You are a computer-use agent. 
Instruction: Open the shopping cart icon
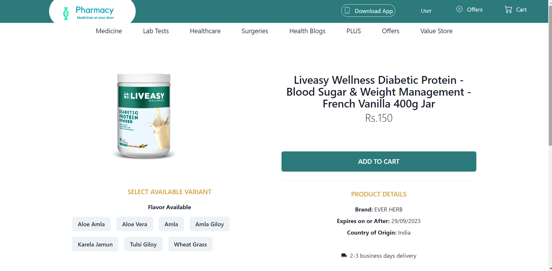pyautogui.click(x=508, y=10)
